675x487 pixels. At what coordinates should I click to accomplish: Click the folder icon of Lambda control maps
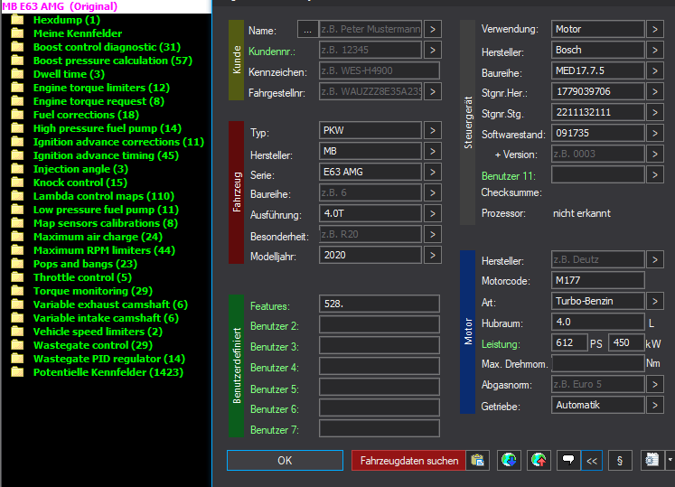point(17,196)
